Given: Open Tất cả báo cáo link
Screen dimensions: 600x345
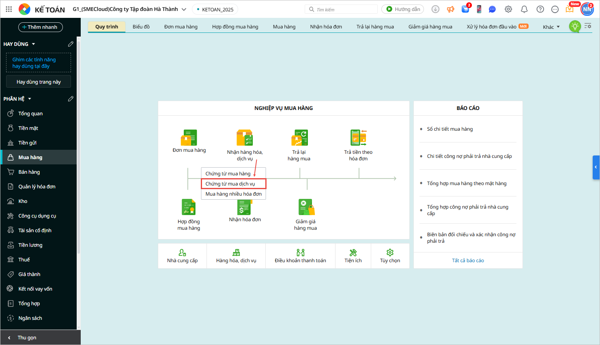Looking at the screenshot, I should click(x=468, y=261).
